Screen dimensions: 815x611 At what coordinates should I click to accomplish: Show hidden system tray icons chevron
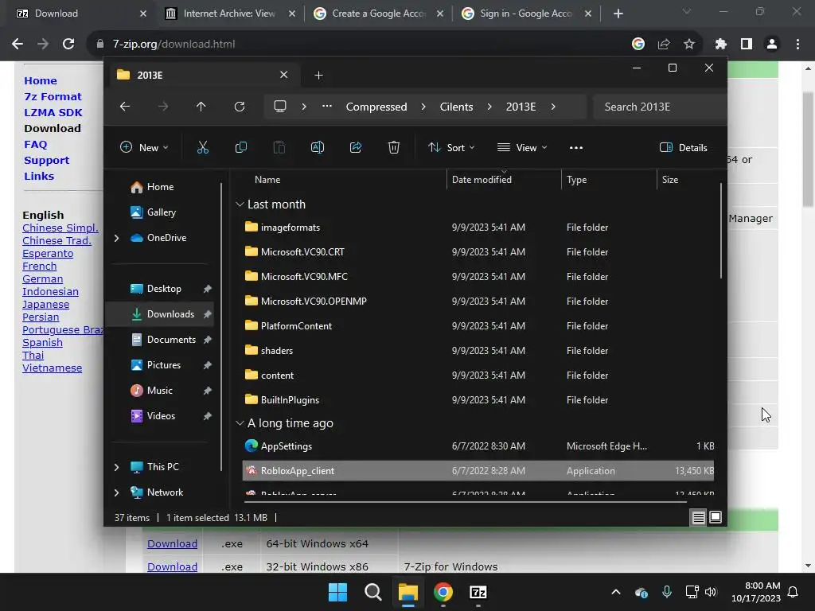[x=616, y=592]
